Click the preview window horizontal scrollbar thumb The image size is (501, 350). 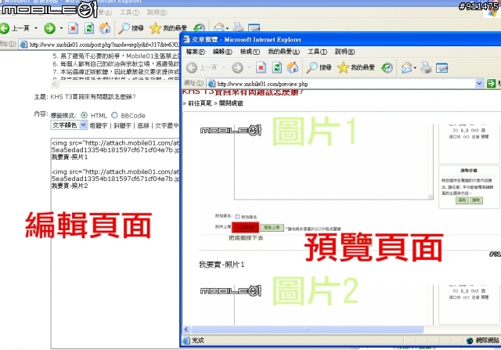[307, 329]
